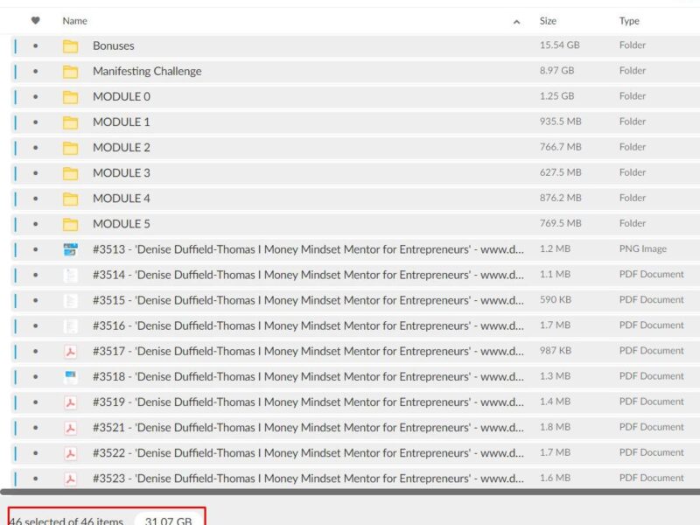Click the 876.2 MB size value
This screenshot has height=525, width=700.
(560, 198)
